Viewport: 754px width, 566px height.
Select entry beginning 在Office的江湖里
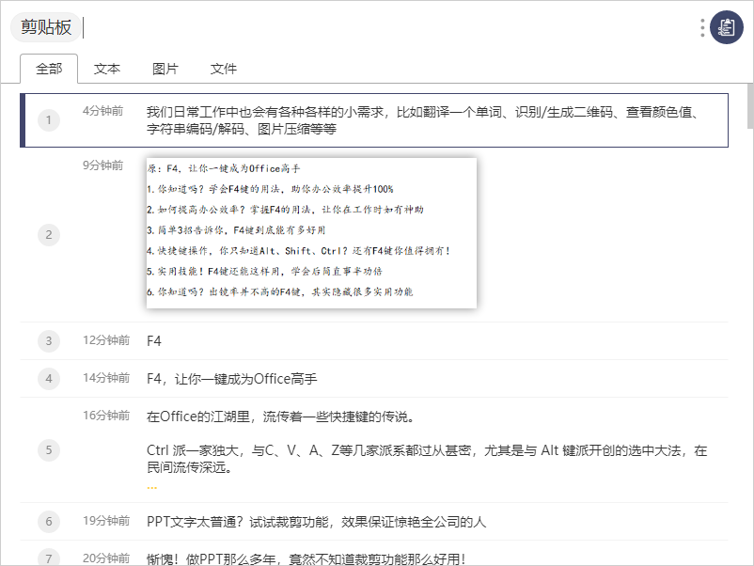(x=374, y=450)
